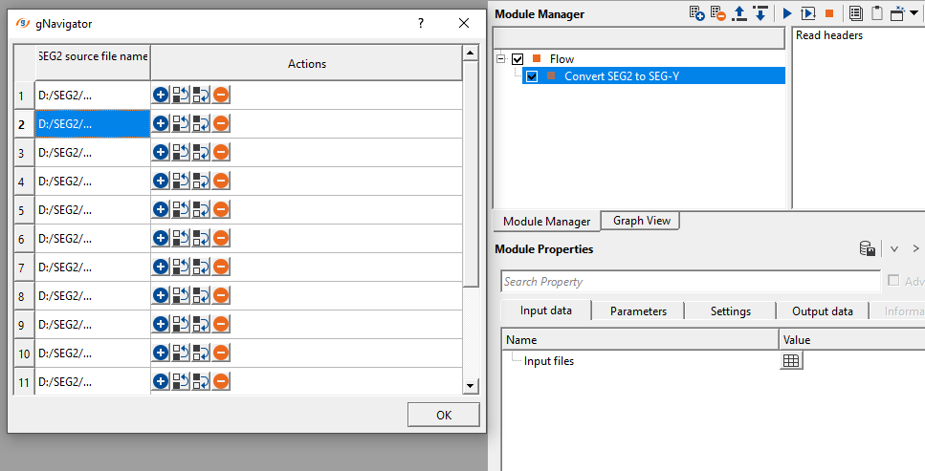Move row 10 down in the list
Screen dimensions: 925x471
[x=201, y=353]
